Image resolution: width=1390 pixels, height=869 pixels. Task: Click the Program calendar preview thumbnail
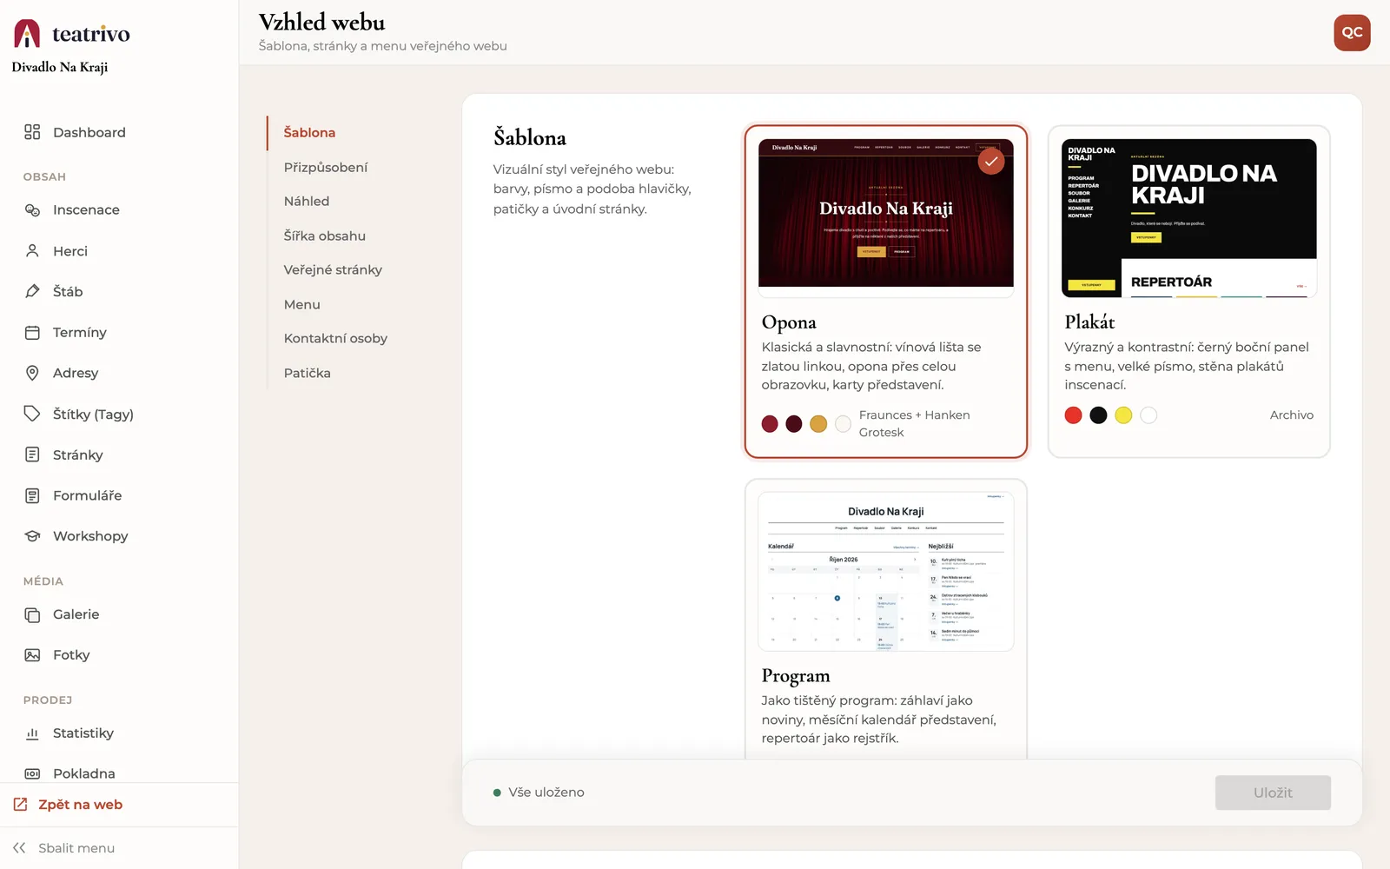click(885, 572)
